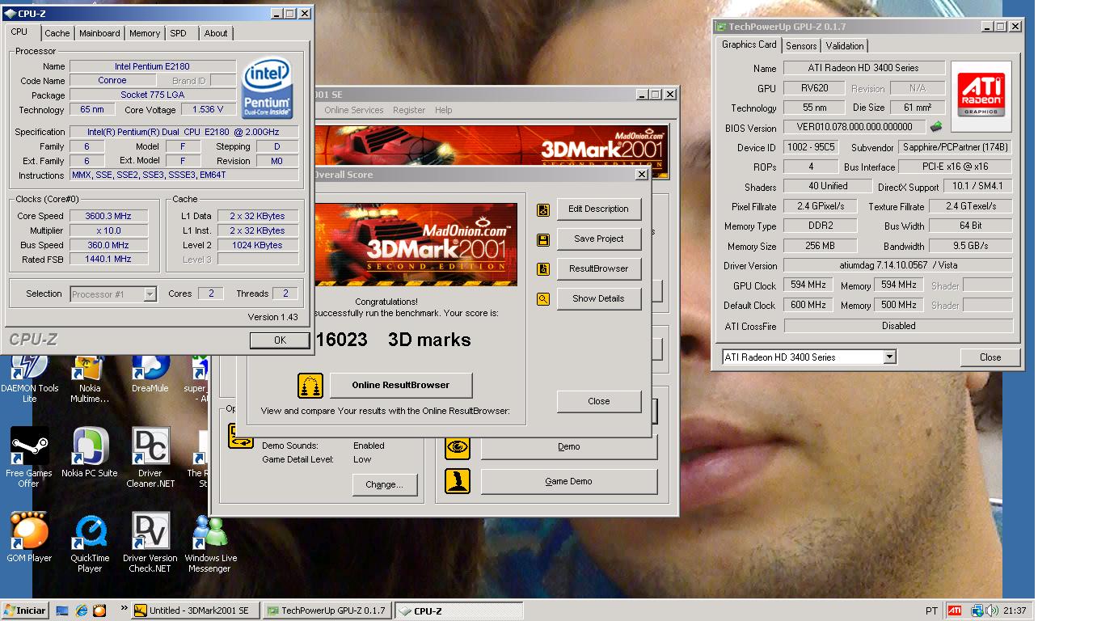Click the Demo button in 3DMark
This screenshot has height=621, width=1114.
[x=569, y=446]
